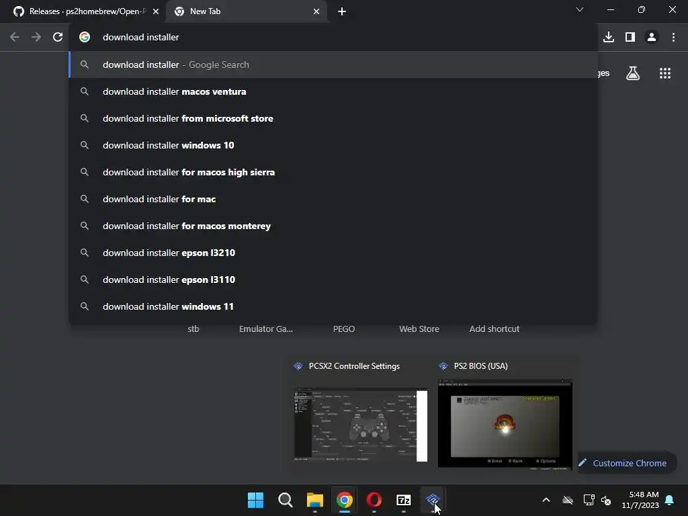This screenshot has width=688, height=516.
Task: Click the 'Add shortcut' button
Action: (x=494, y=329)
